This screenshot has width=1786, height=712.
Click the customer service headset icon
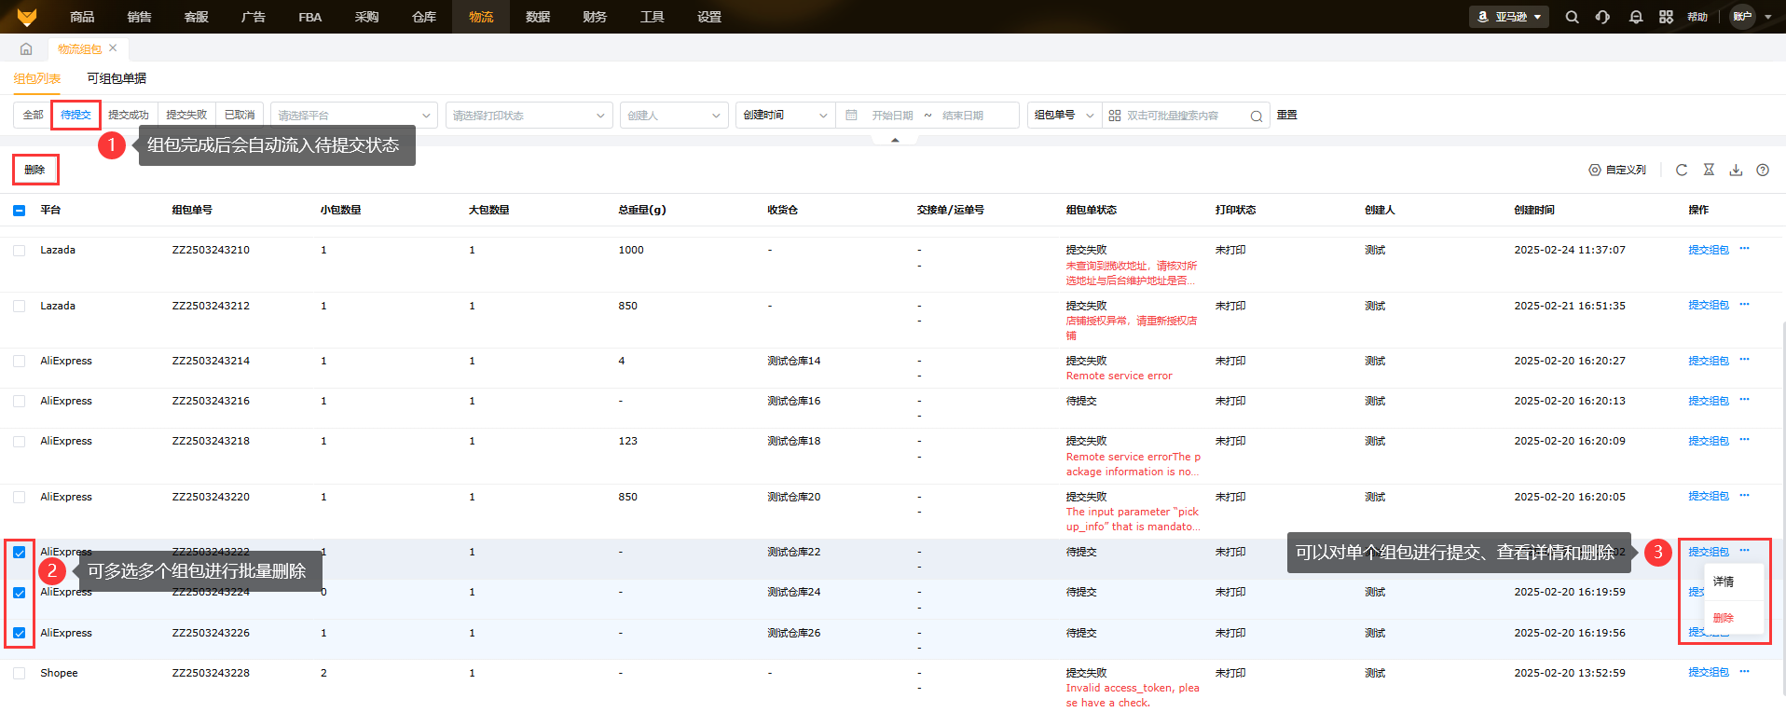coord(1602,17)
